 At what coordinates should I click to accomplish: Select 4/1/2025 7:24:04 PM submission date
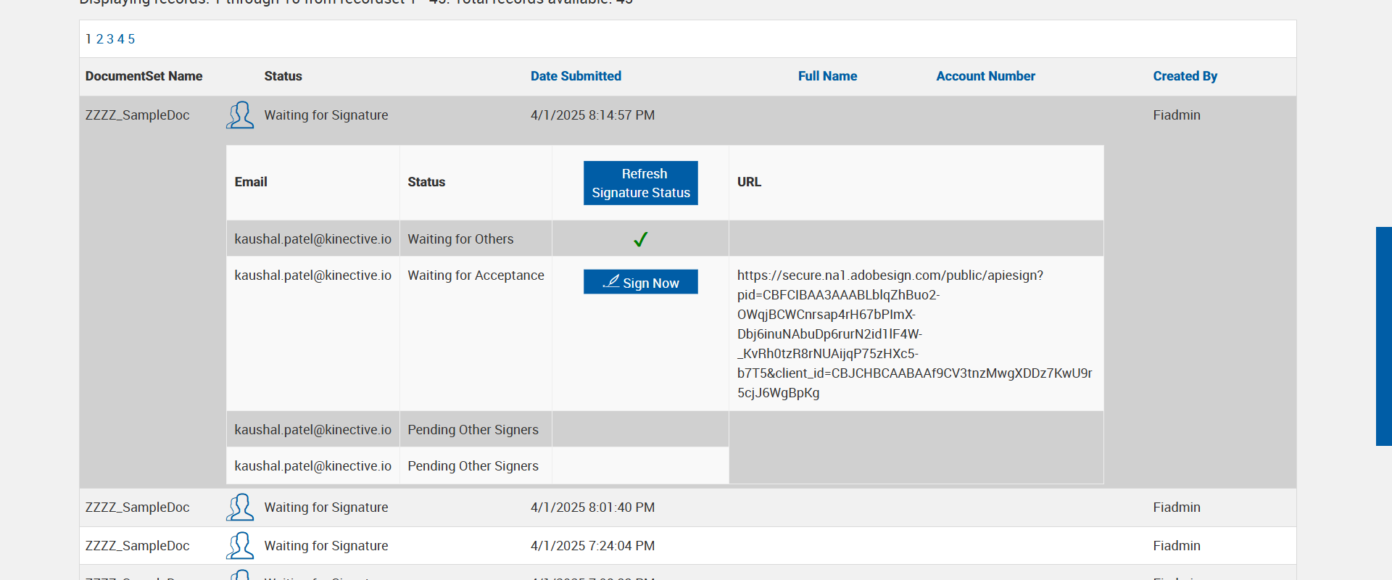click(592, 546)
